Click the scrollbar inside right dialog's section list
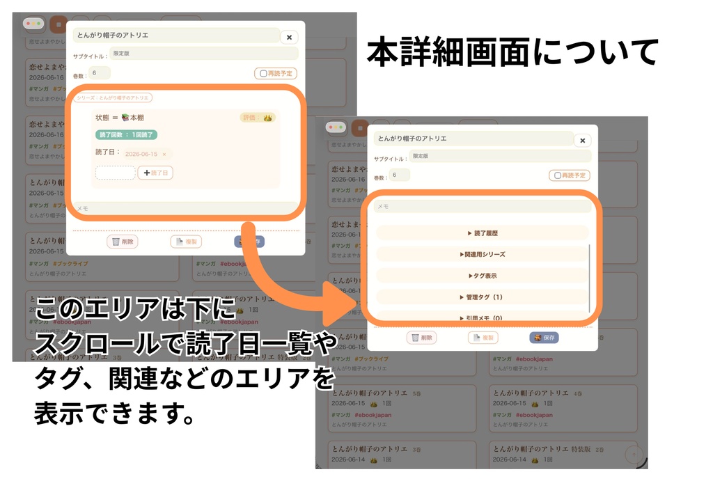Screen dimensions: 713x504 (x=590, y=278)
